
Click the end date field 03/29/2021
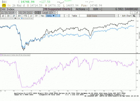click(x=26, y=13)
